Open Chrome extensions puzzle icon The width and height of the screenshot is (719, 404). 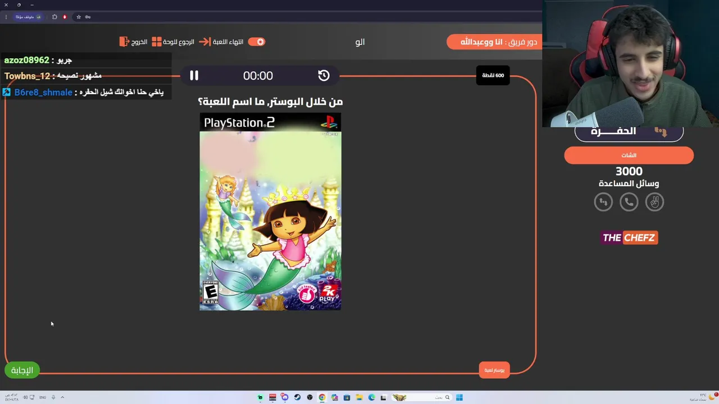click(x=54, y=17)
